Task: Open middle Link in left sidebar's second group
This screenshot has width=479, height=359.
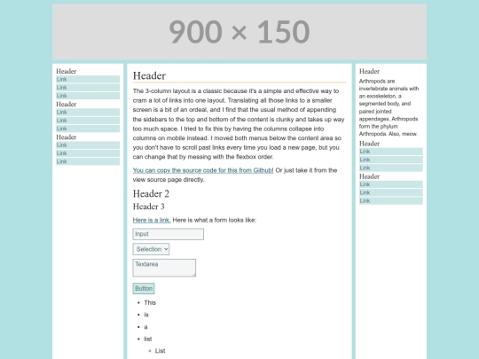Action: [x=88, y=121]
